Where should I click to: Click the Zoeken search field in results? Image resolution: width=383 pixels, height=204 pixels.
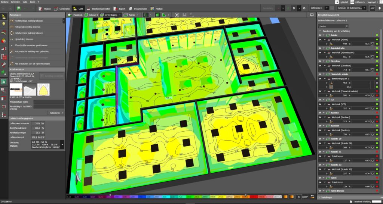333,26
